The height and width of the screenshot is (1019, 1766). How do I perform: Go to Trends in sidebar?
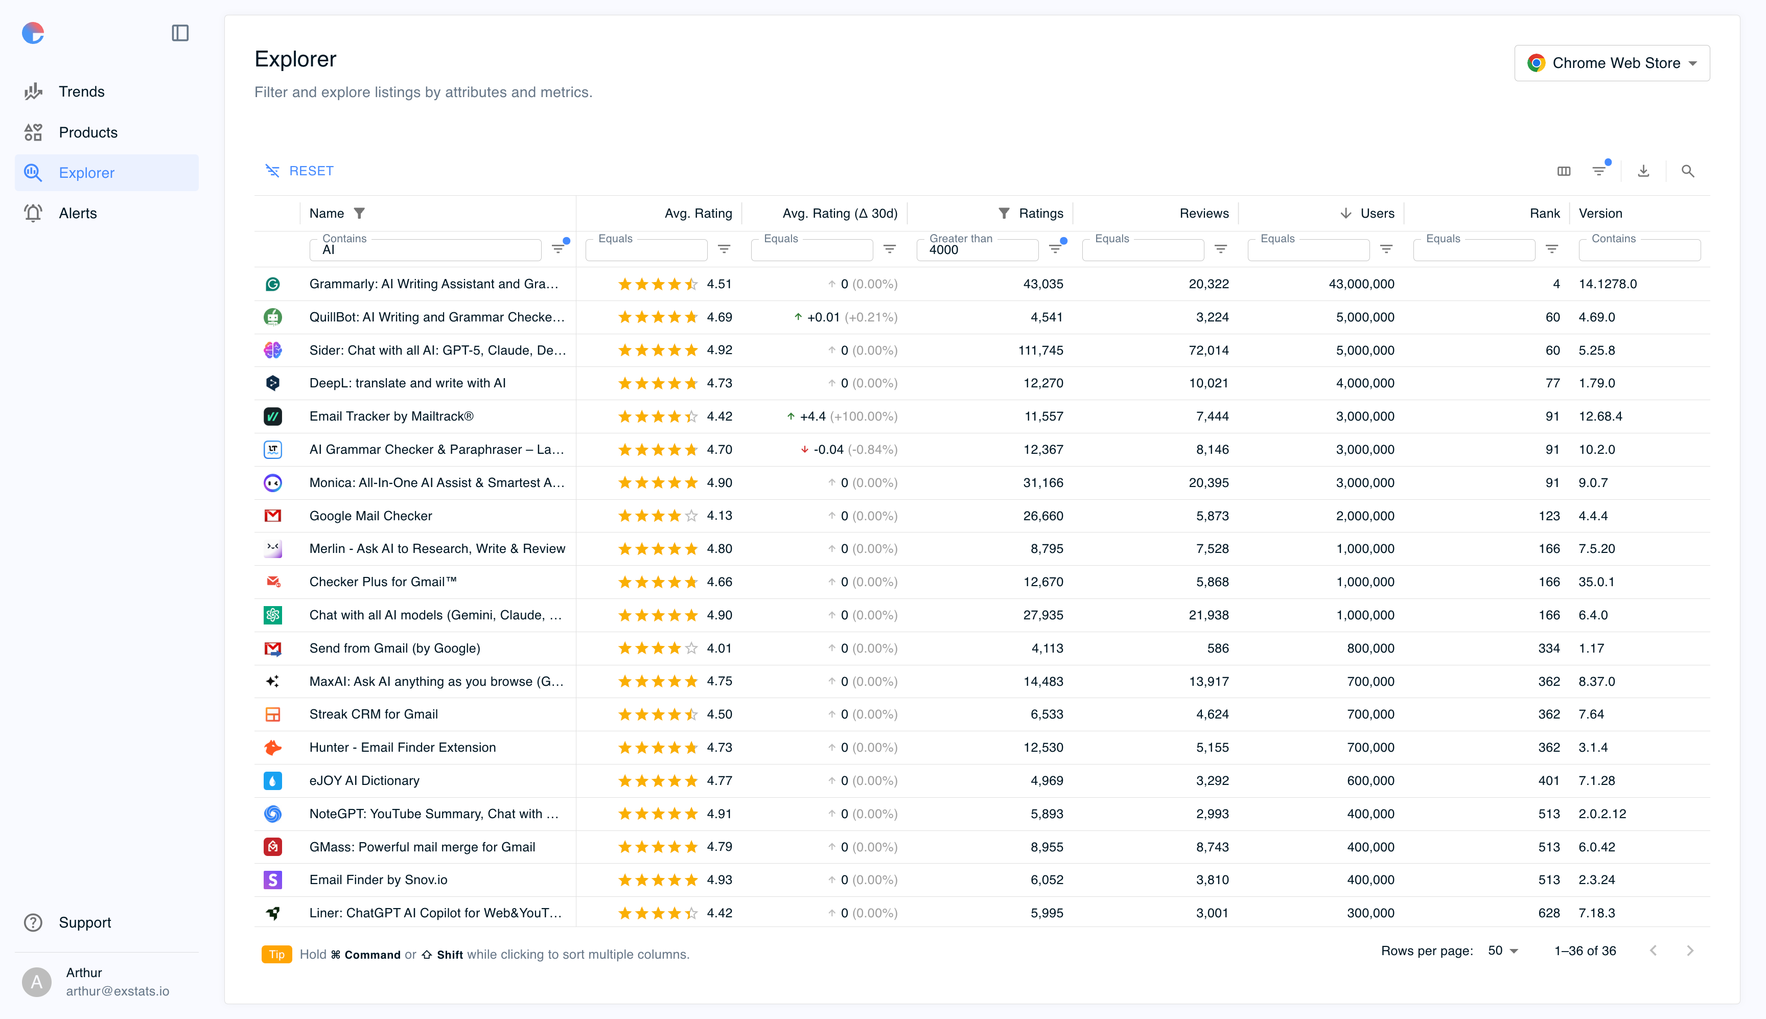[81, 91]
